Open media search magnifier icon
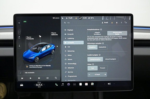The image size is (150, 99). (x=56, y=78)
